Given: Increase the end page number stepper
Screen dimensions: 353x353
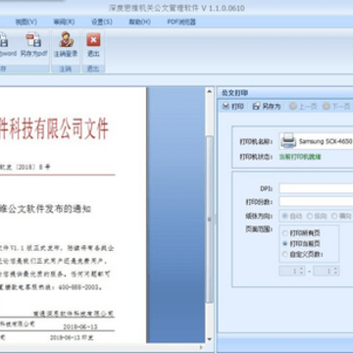Looking at the screenshot, I should [336, 269].
